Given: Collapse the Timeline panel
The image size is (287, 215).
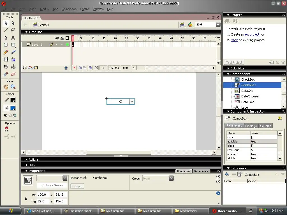Looking at the screenshot, I should (27, 32).
